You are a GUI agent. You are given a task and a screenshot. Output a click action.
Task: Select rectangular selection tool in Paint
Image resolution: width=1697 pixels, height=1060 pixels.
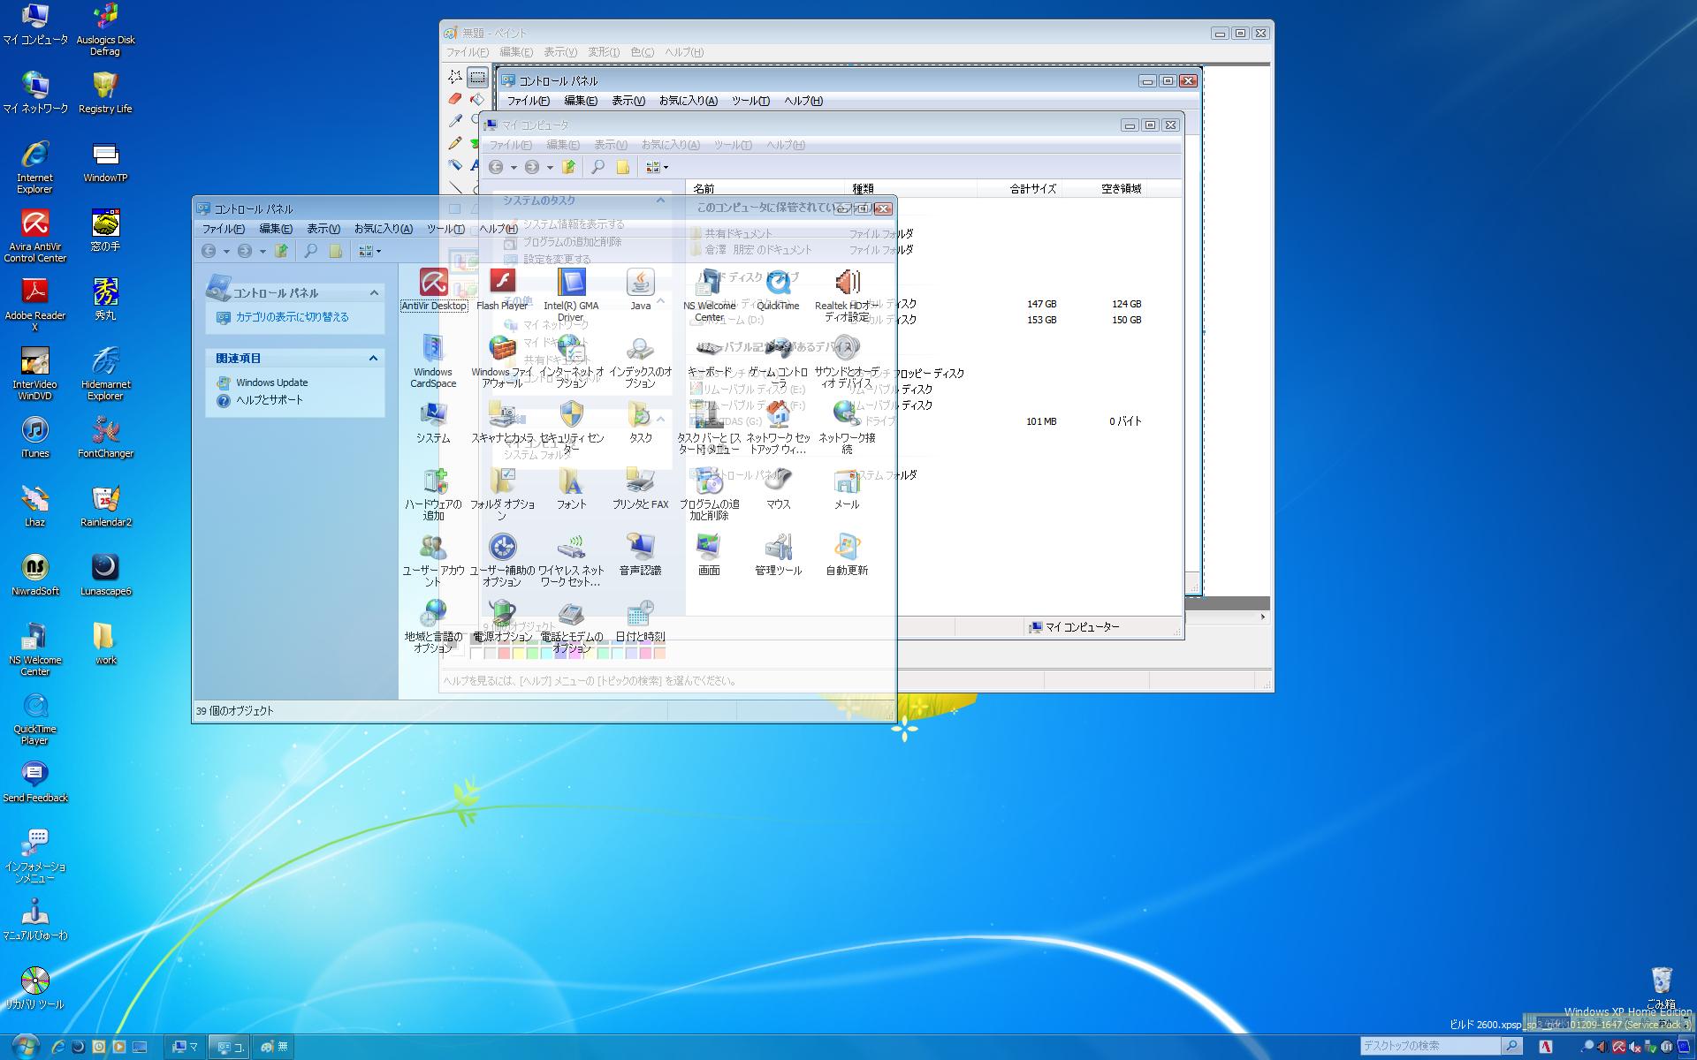click(x=477, y=77)
